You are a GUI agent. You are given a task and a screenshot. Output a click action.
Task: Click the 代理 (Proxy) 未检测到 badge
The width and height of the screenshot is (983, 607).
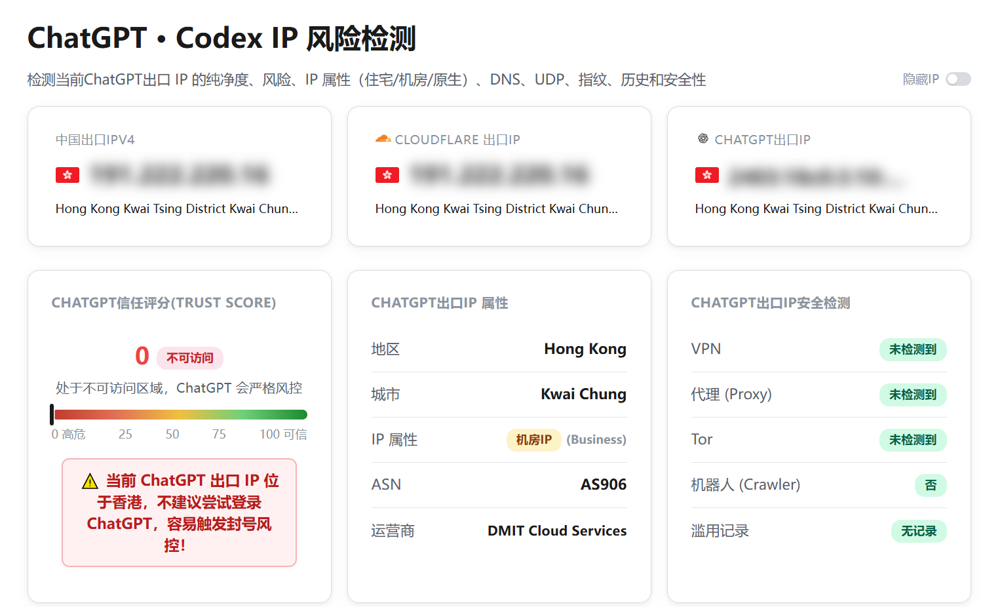pyautogui.click(x=913, y=395)
